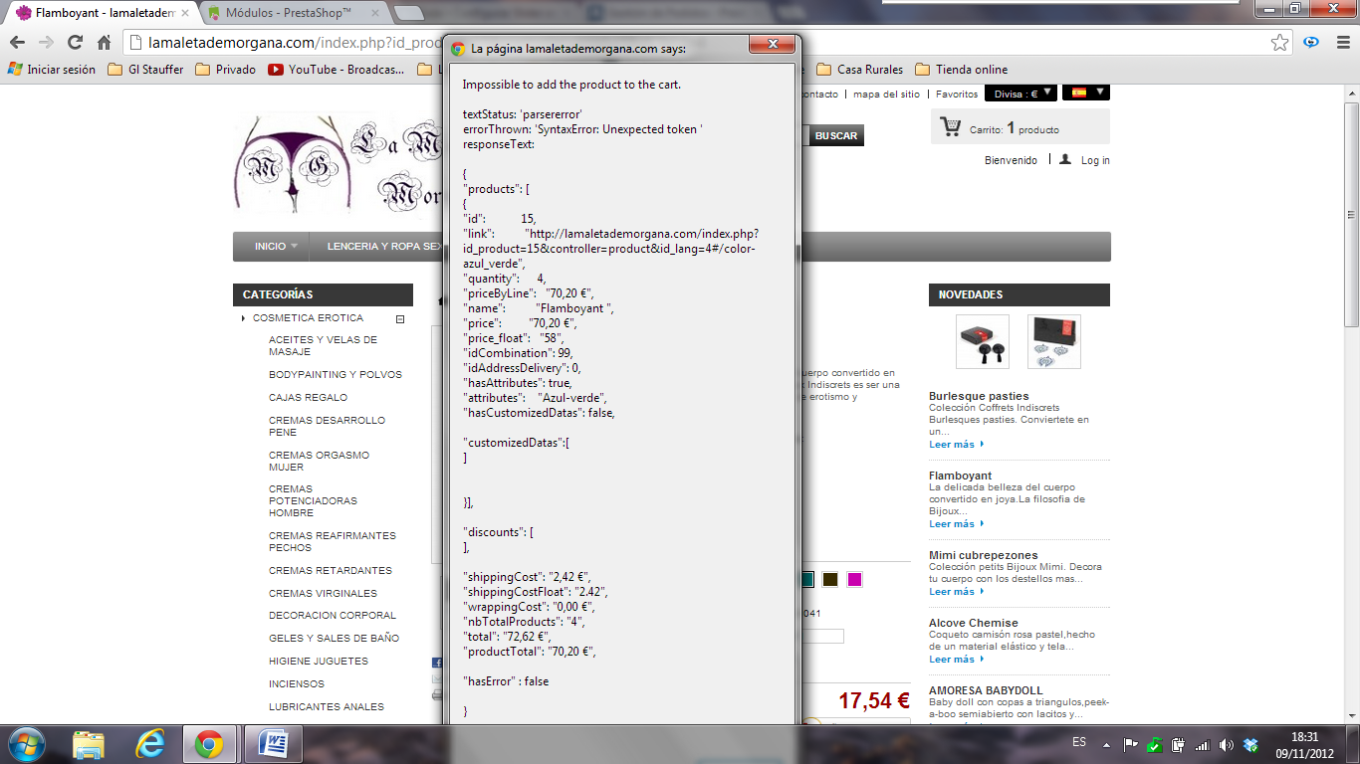
Task: Click the black box product thumbnail in Novedades
Action: point(983,342)
